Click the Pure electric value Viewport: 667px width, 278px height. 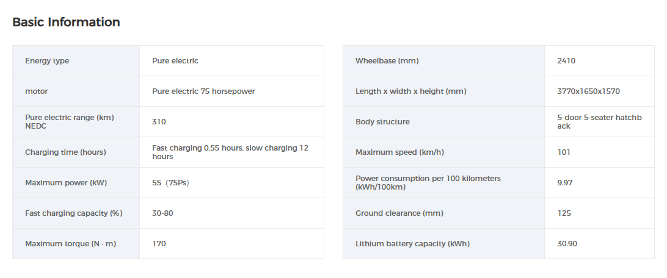[175, 61]
